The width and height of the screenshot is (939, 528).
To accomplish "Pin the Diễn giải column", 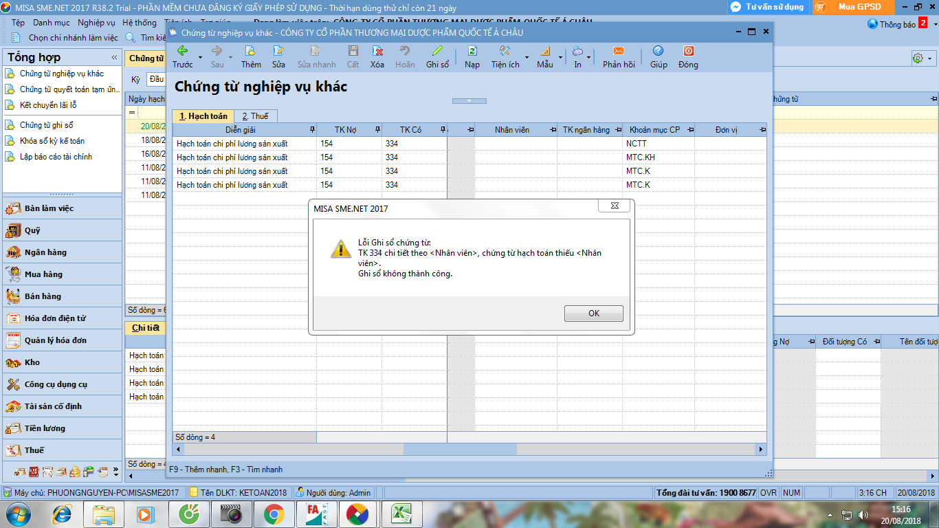I will [312, 129].
